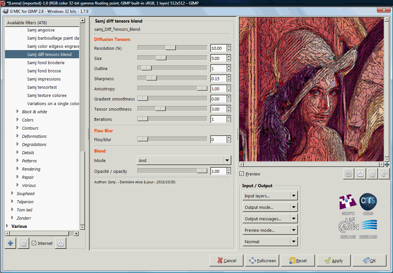Expand the Telperion folder

coord(12,201)
